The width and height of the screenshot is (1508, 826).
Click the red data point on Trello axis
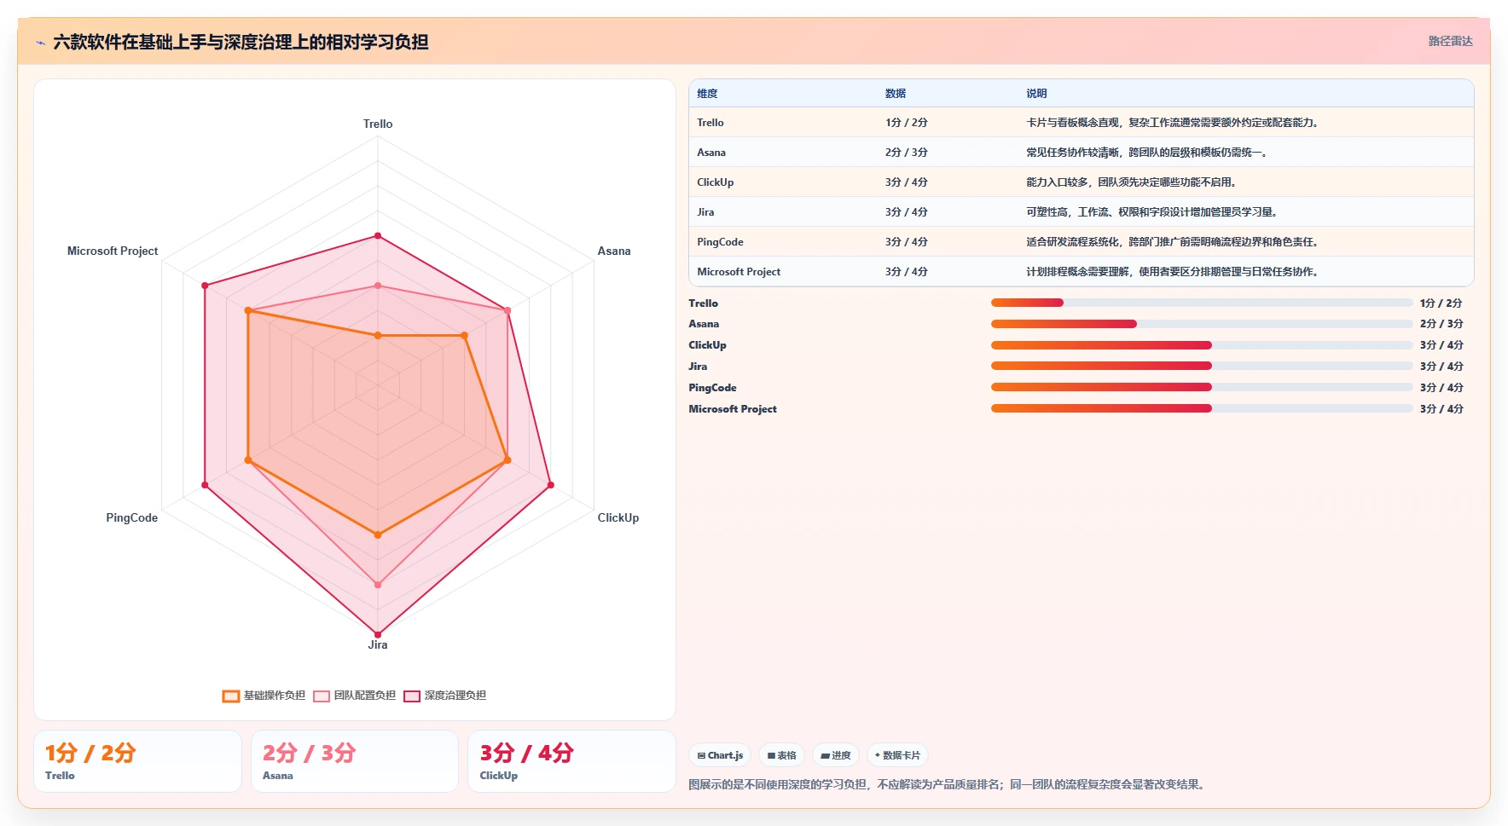point(378,235)
